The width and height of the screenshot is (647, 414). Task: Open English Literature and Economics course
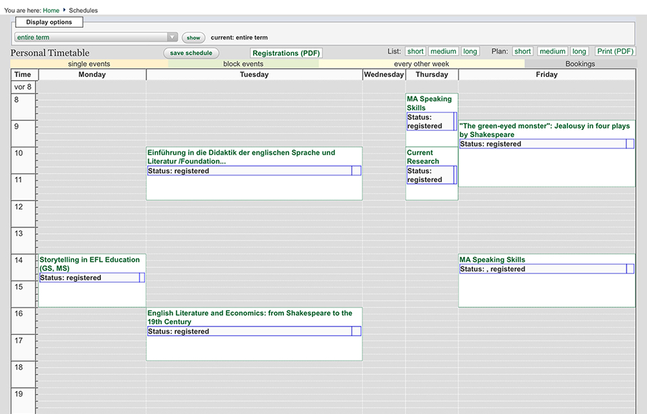(x=250, y=317)
